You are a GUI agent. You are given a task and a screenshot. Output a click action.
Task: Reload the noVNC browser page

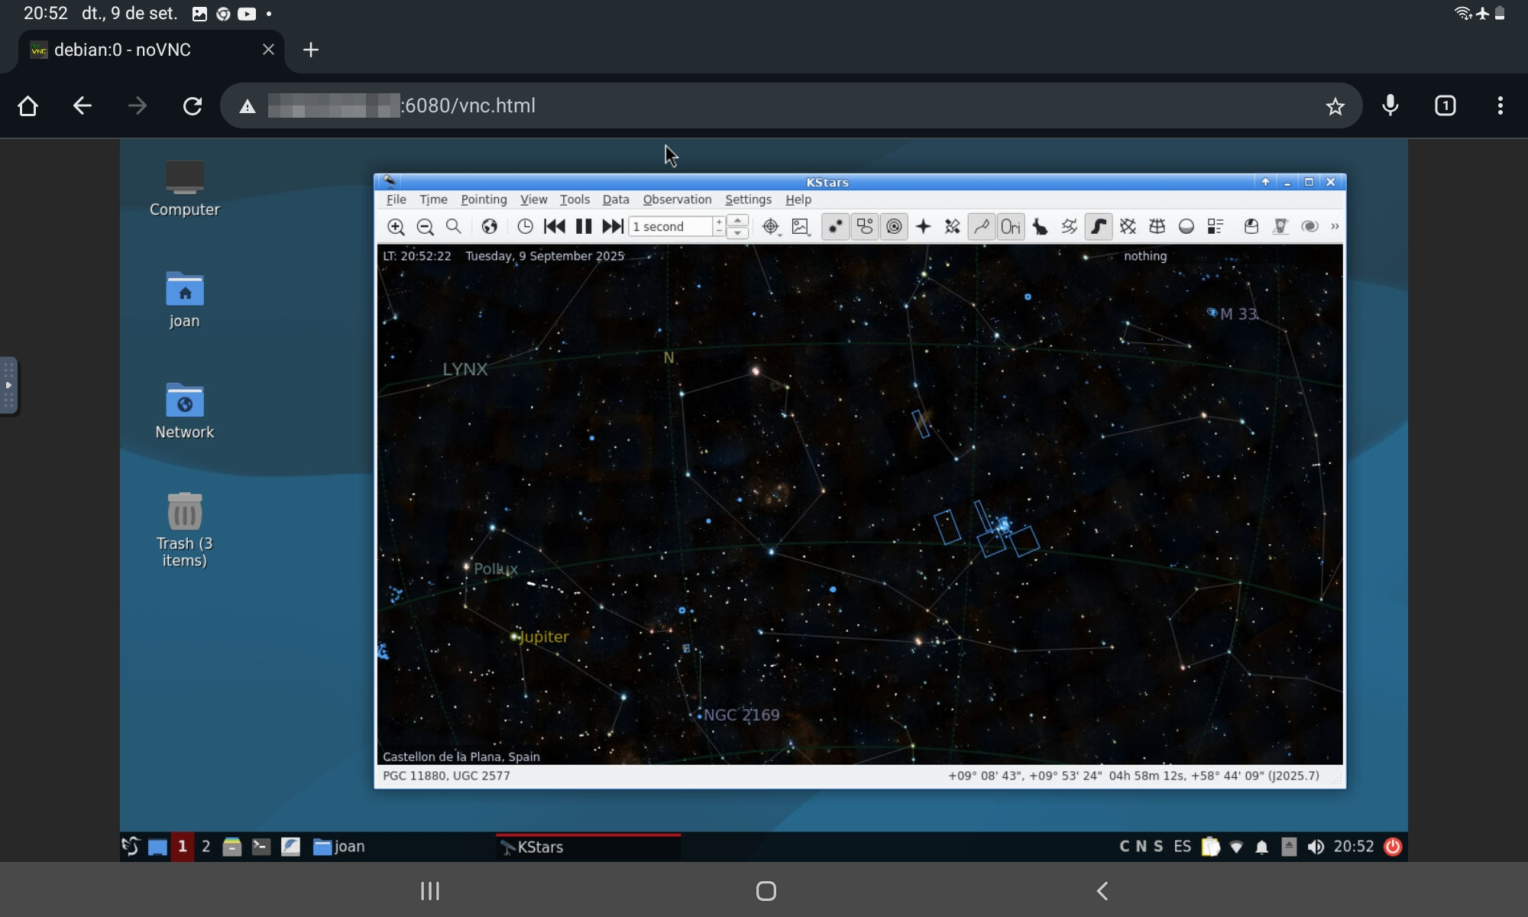[193, 105]
